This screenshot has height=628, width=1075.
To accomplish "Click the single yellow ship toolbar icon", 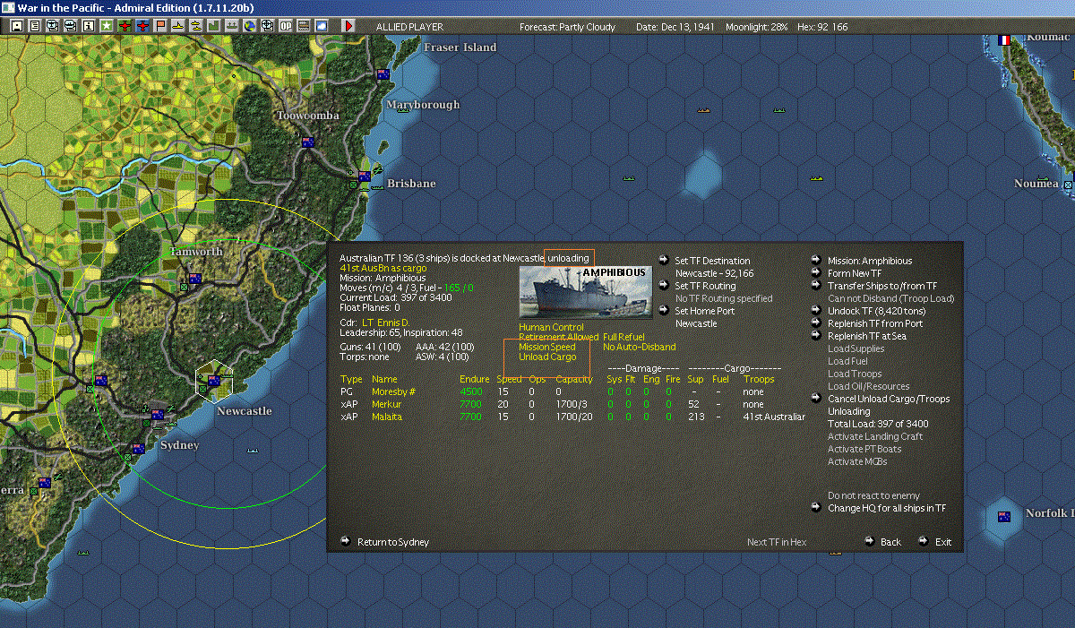I will [x=178, y=27].
